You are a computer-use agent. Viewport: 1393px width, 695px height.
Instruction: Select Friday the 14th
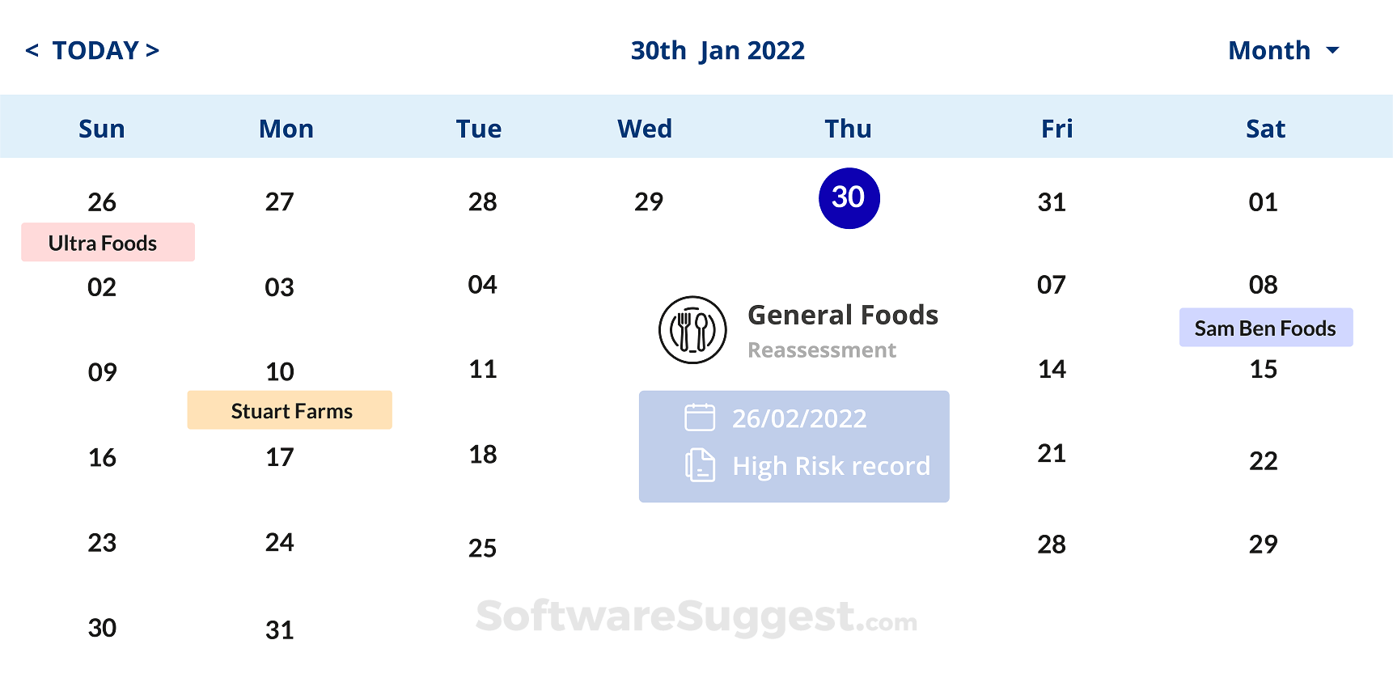tap(1052, 370)
